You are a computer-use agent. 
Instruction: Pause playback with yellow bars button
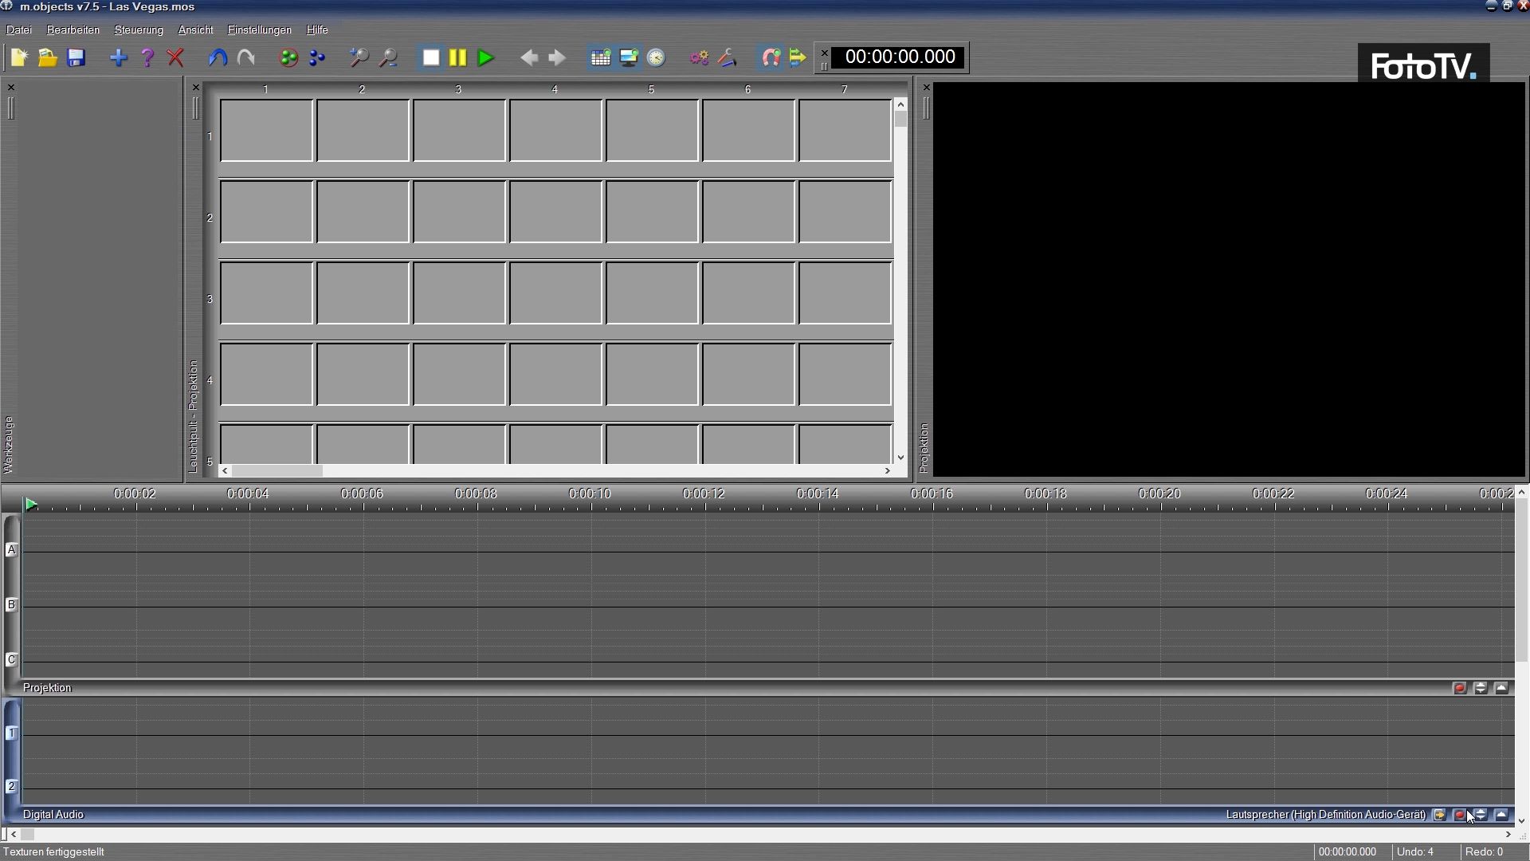[457, 57]
